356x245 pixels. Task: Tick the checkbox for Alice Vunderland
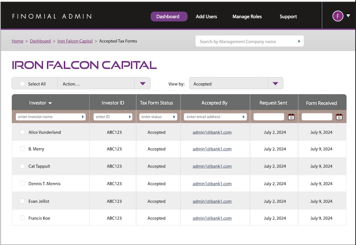(x=23, y=132)
